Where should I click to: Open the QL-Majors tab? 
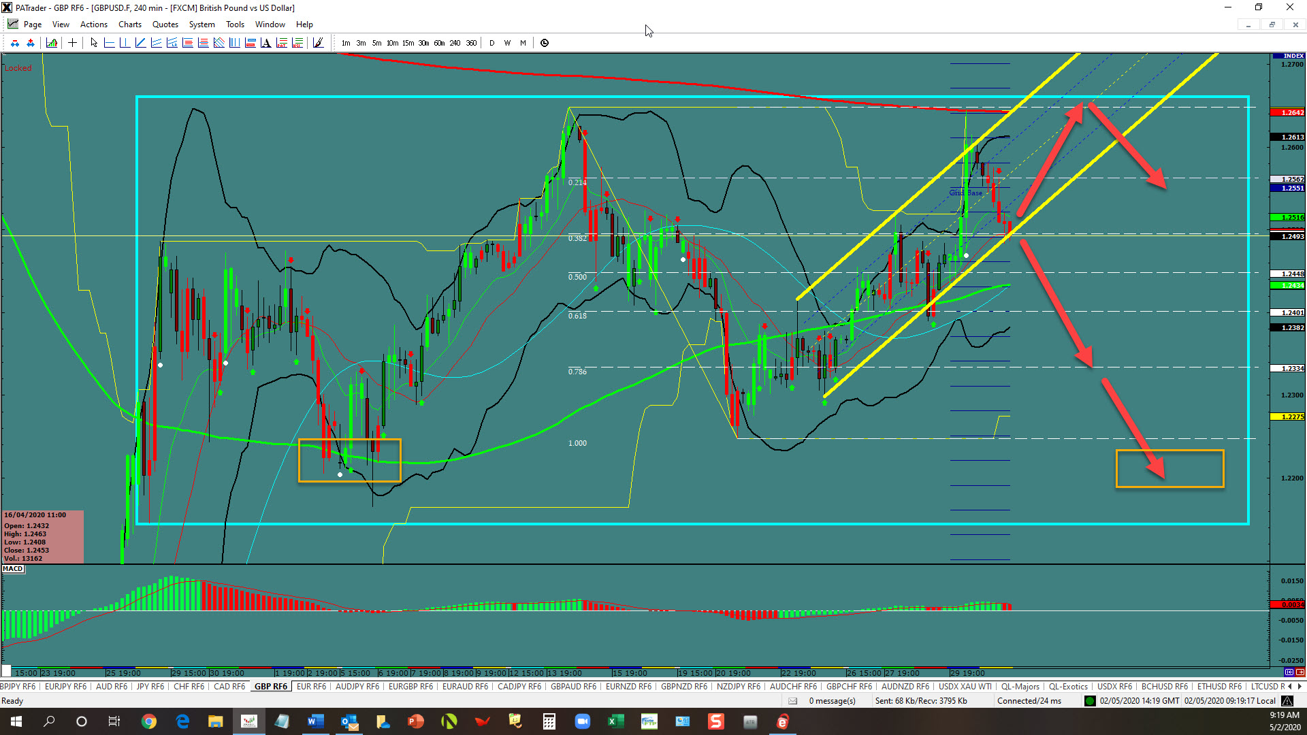click(1020, 687)
